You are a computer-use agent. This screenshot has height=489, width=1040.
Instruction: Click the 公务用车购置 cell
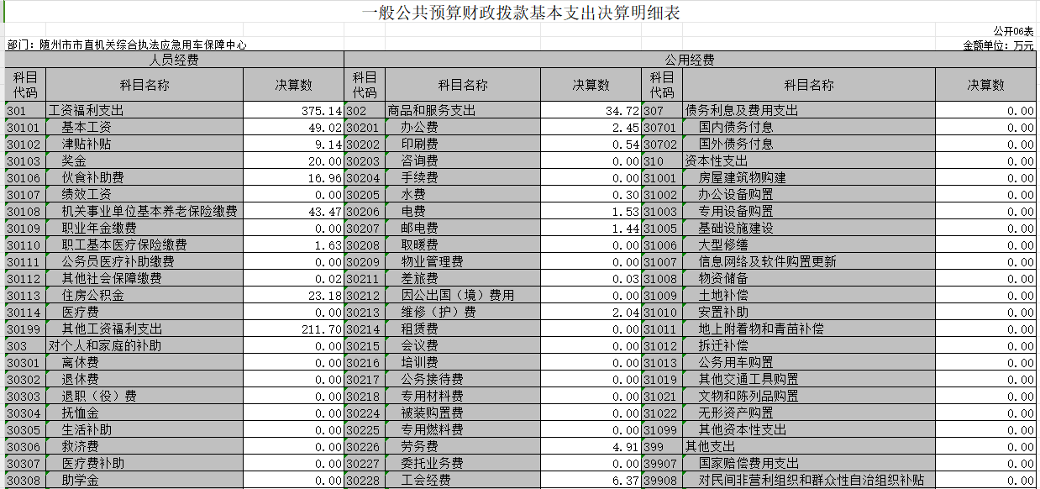[809, 362]
